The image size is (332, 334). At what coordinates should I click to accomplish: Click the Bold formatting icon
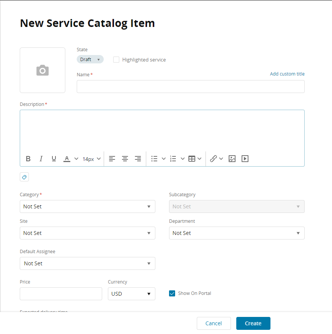click(28, 159)
